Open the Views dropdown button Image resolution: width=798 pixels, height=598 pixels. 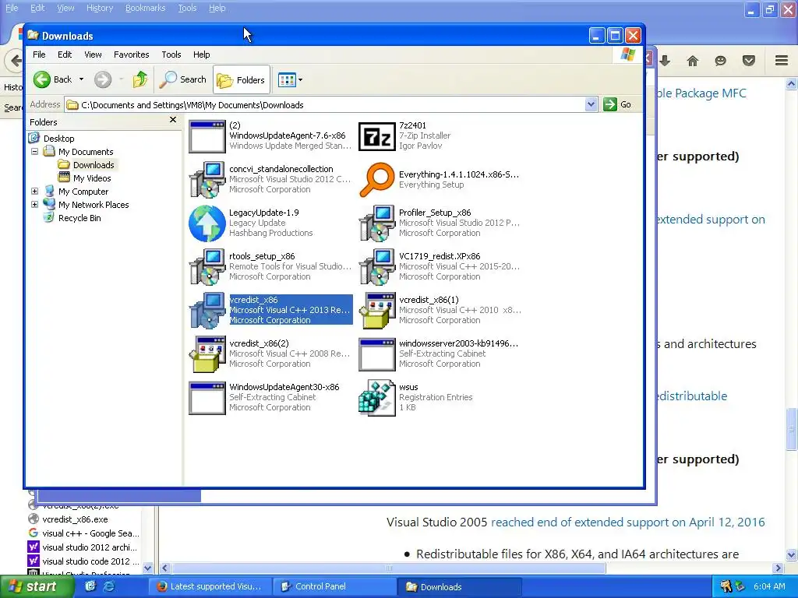(290, 80)
